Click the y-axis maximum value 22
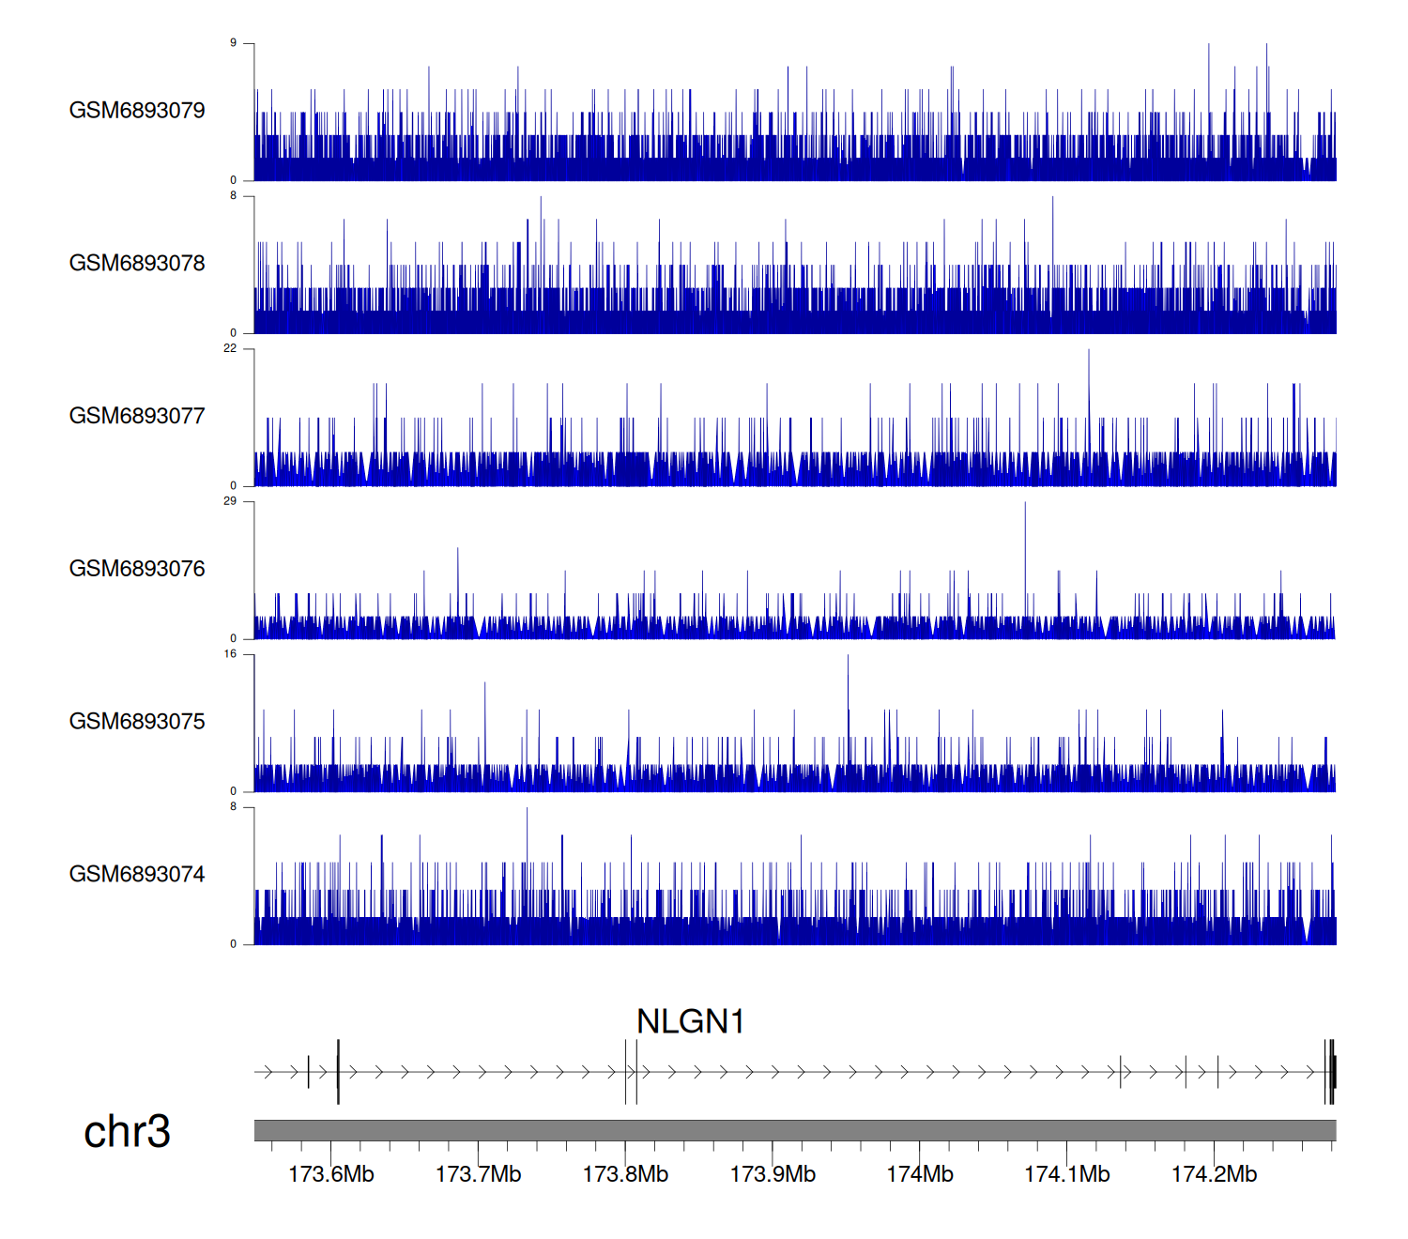 (x=230, y=348)
